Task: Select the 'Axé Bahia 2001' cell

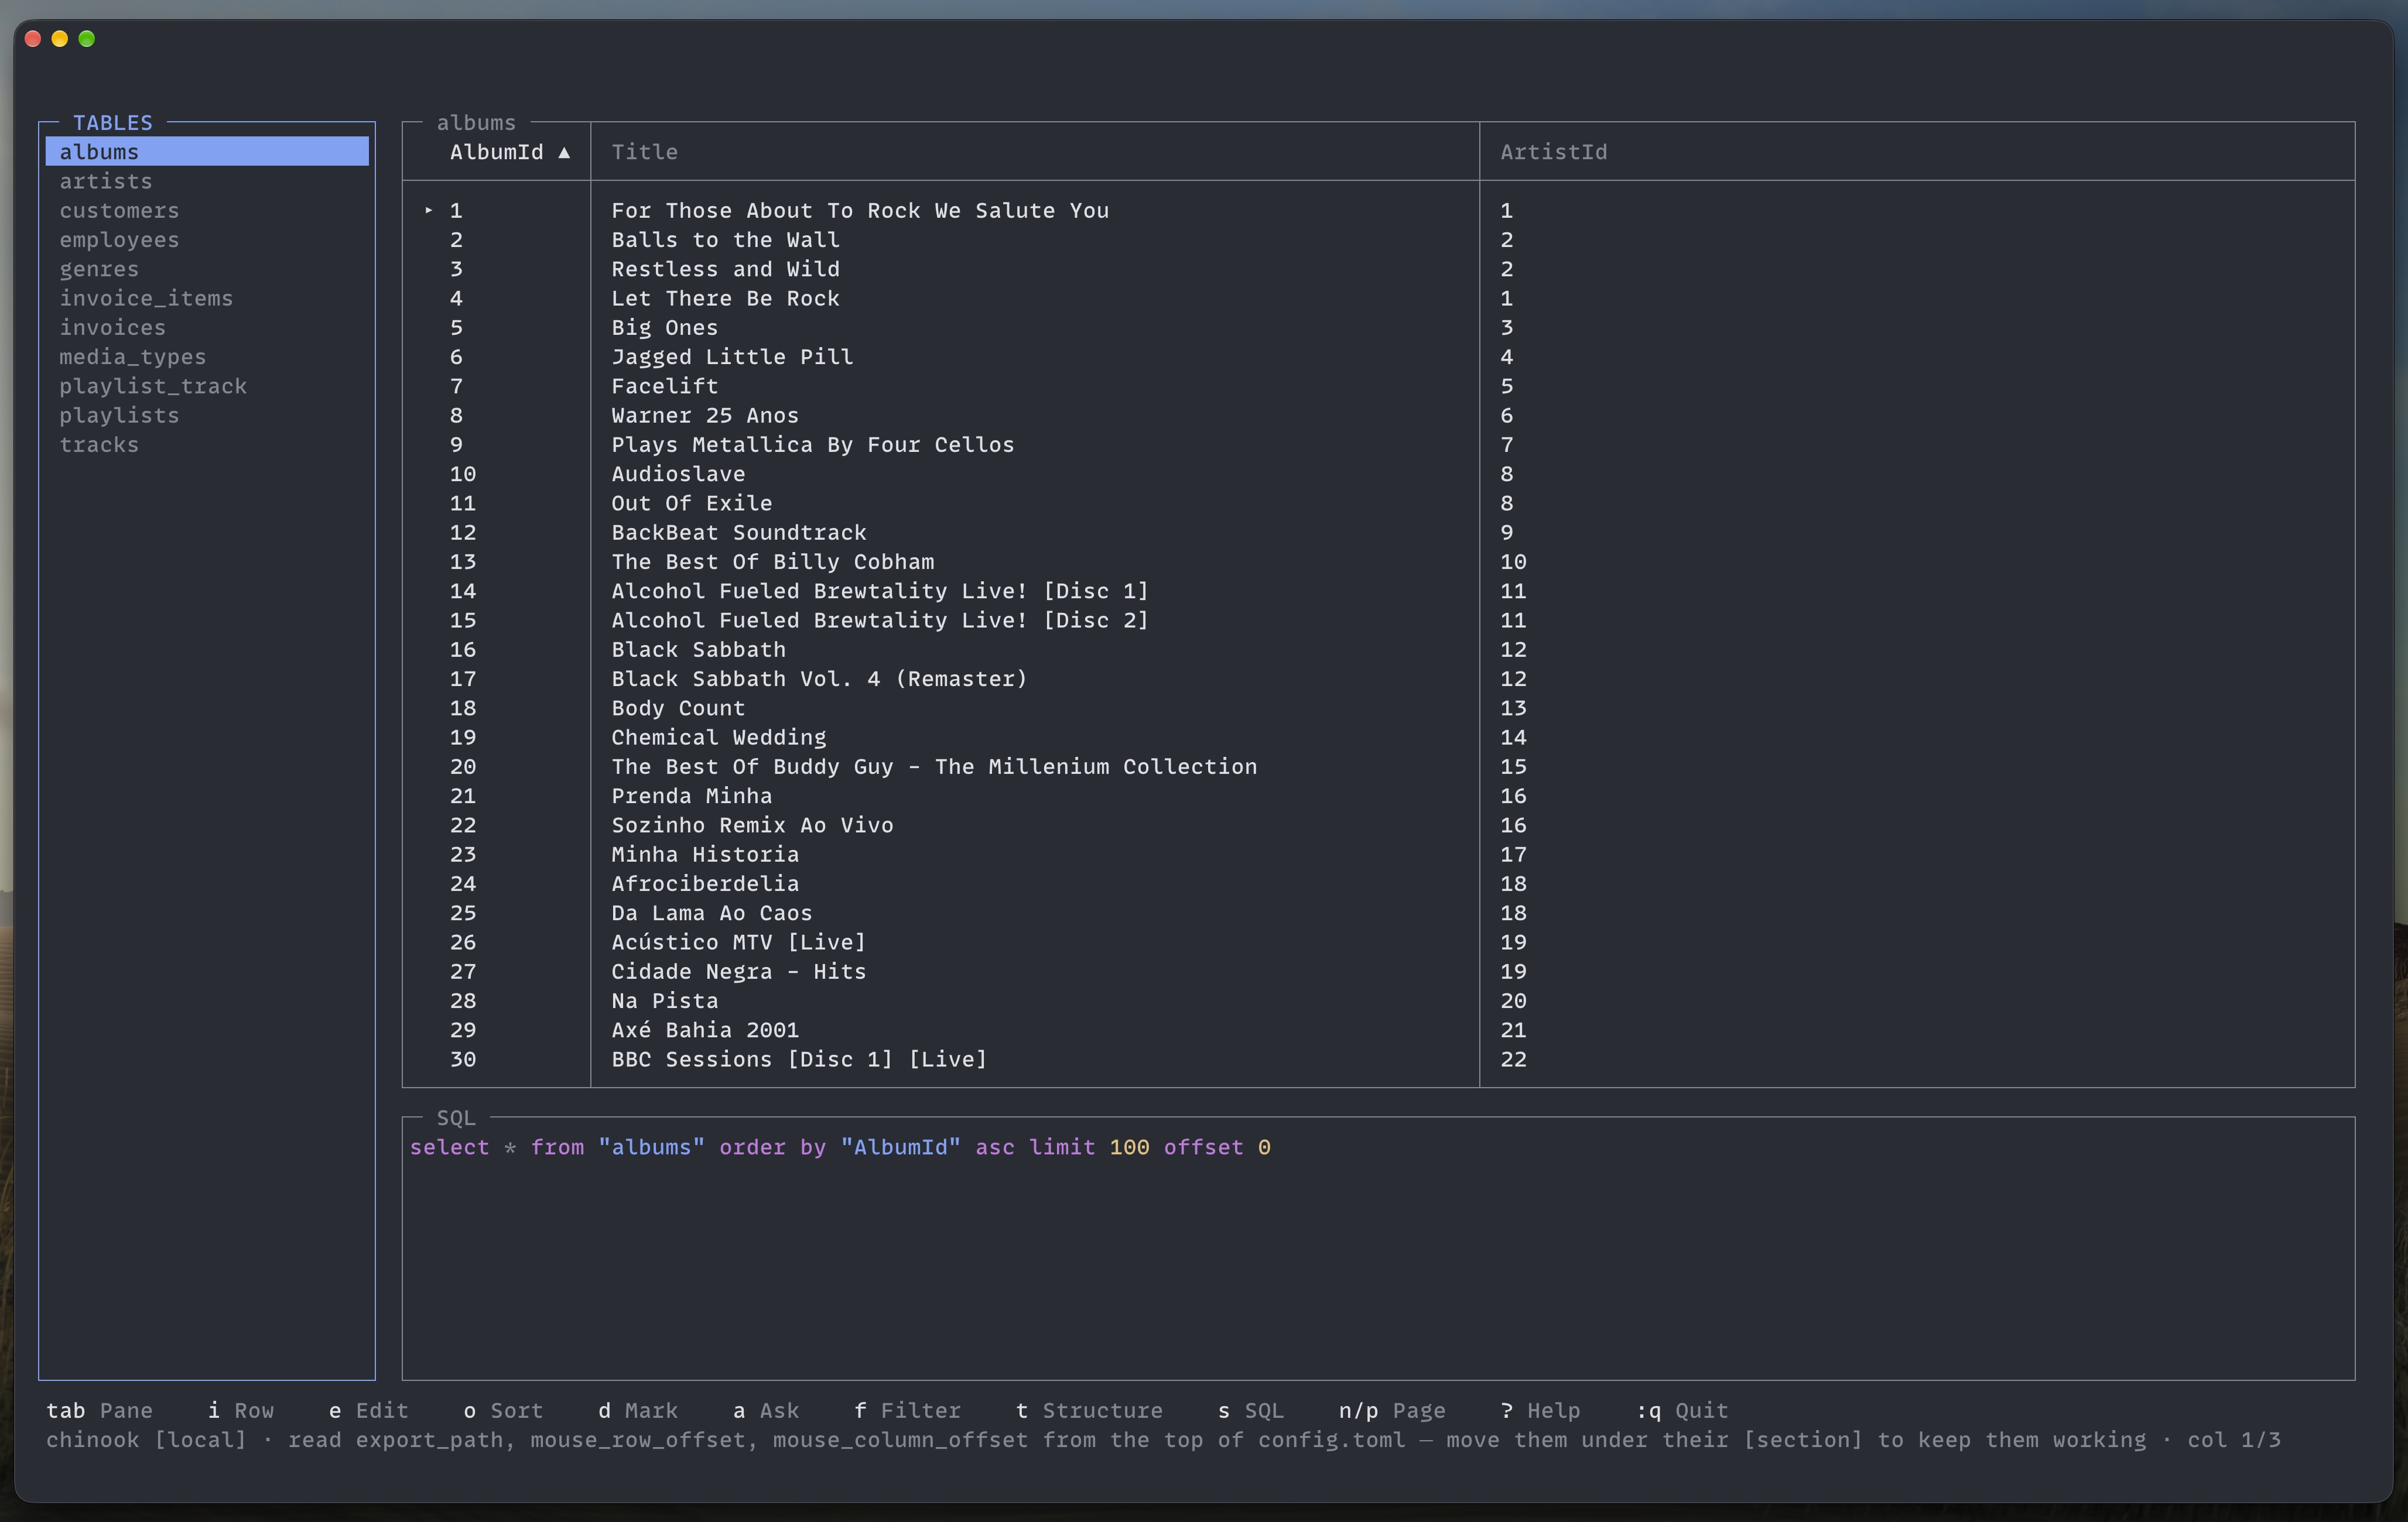Action: 705,1030
